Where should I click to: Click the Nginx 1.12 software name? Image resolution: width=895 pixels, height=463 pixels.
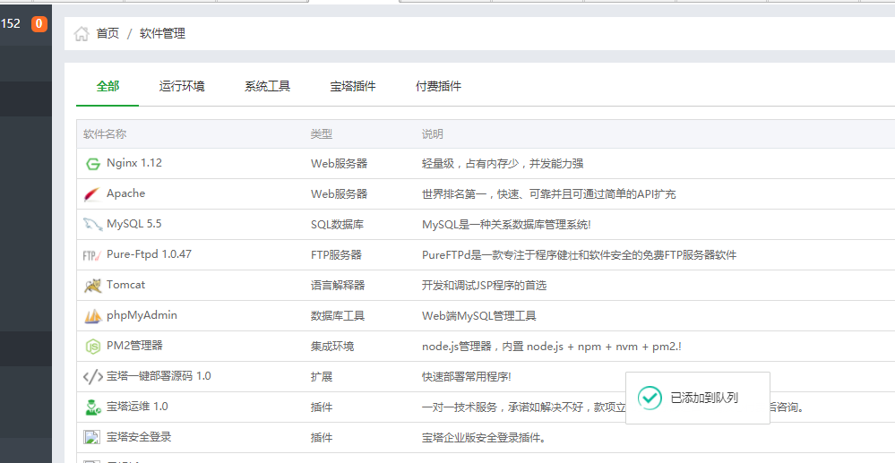coord(134,163)
